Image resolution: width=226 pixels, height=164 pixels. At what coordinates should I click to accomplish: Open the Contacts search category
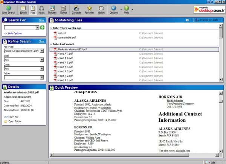click(76, 9)
